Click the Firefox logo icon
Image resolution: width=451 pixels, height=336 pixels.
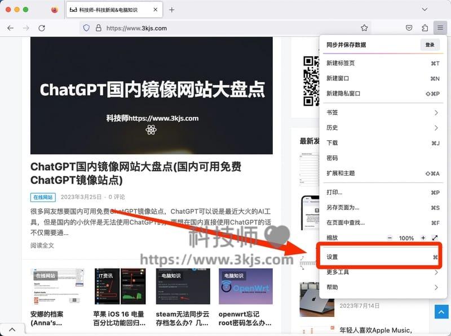[54, 10]
